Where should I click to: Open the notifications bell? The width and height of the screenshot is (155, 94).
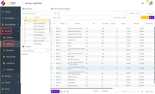[146, 3]
